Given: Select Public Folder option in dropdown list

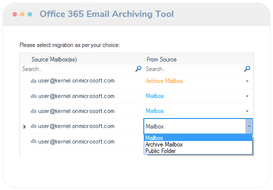Looking at the screenshot, I should pos(198,151).
